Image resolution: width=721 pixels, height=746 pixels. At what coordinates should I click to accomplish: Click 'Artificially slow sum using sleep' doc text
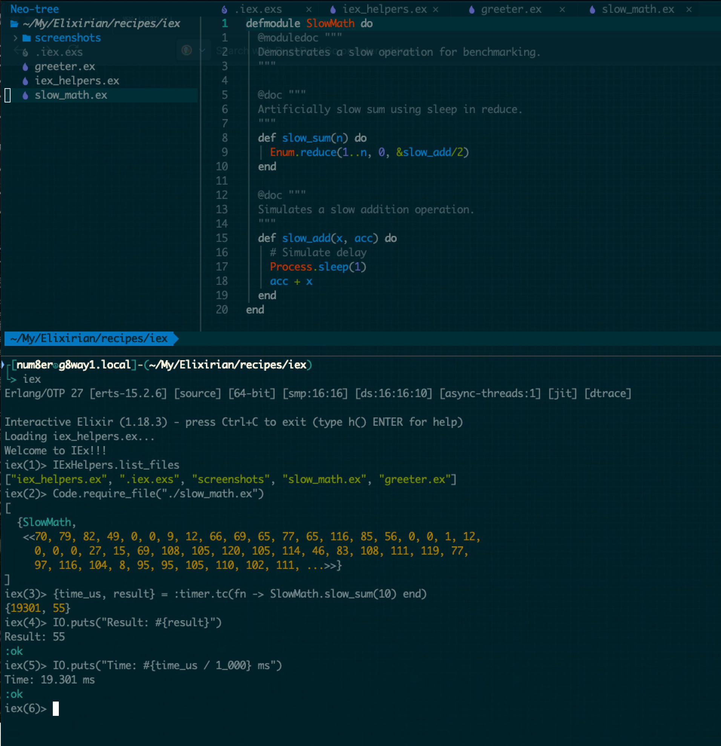[390, 110]
